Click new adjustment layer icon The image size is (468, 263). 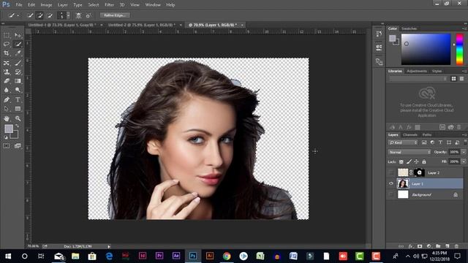429,246
